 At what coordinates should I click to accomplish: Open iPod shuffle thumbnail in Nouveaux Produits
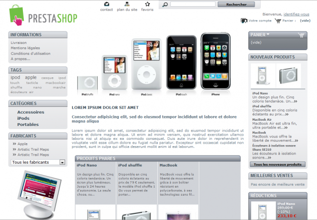[288, 76]
